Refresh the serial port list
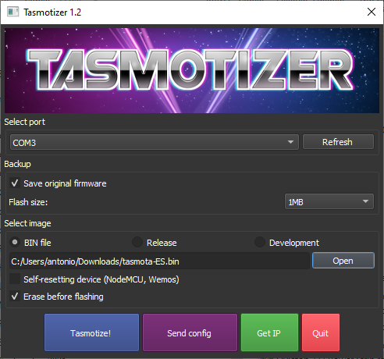384x359 pixels. [x=338, y=142]
